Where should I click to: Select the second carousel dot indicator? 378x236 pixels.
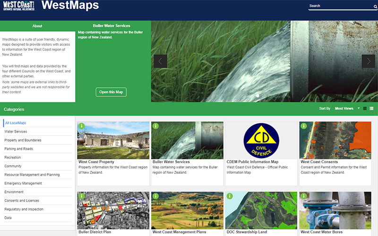pyautogui.click(x=264, y=96)
